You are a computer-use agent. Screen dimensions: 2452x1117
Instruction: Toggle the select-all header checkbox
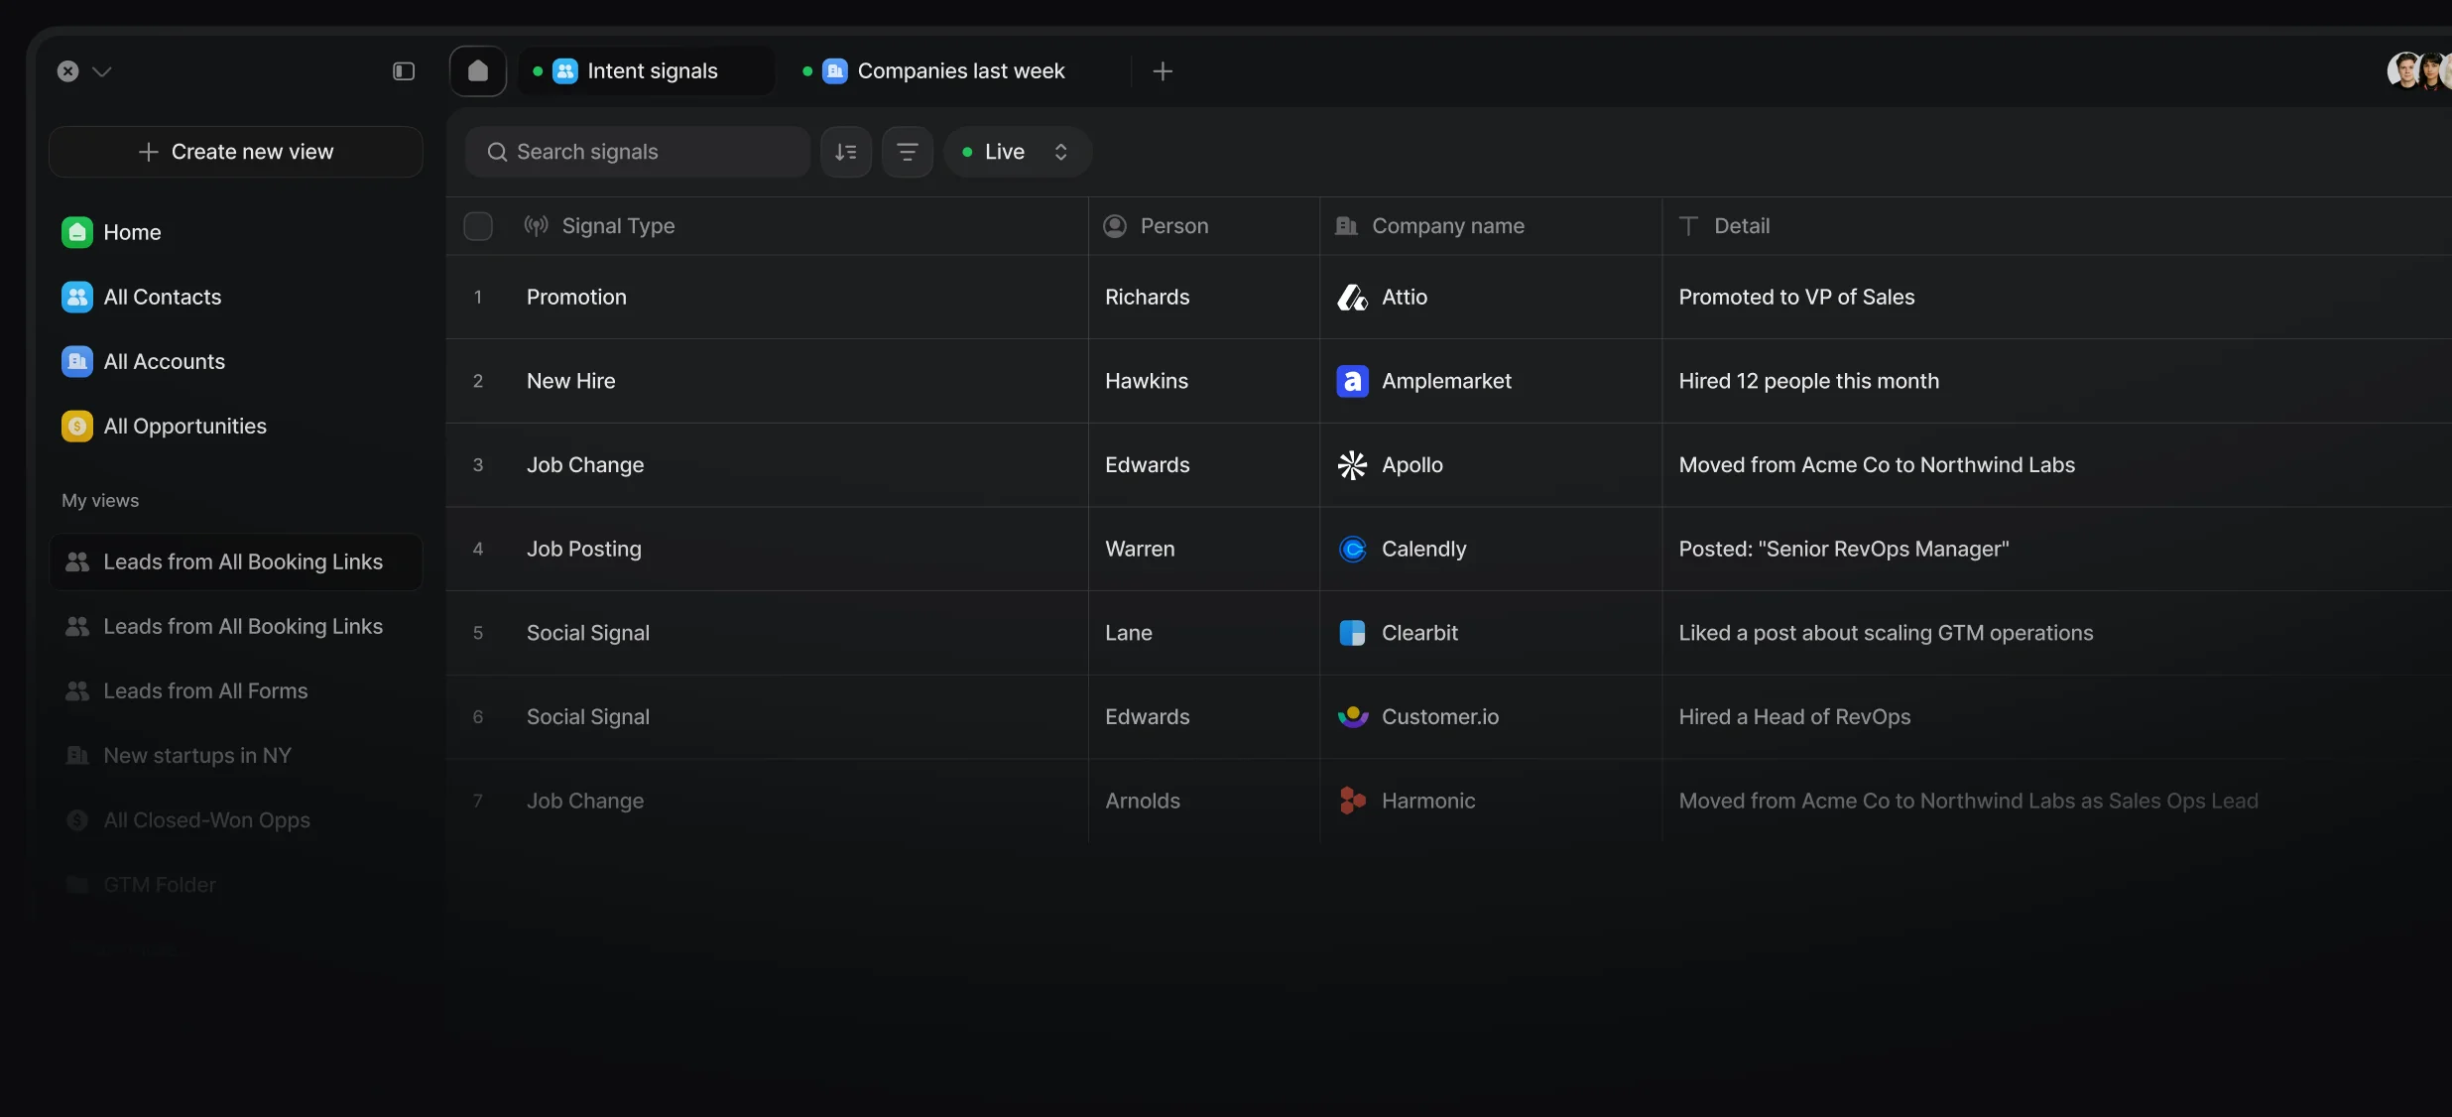coord(478,226)
